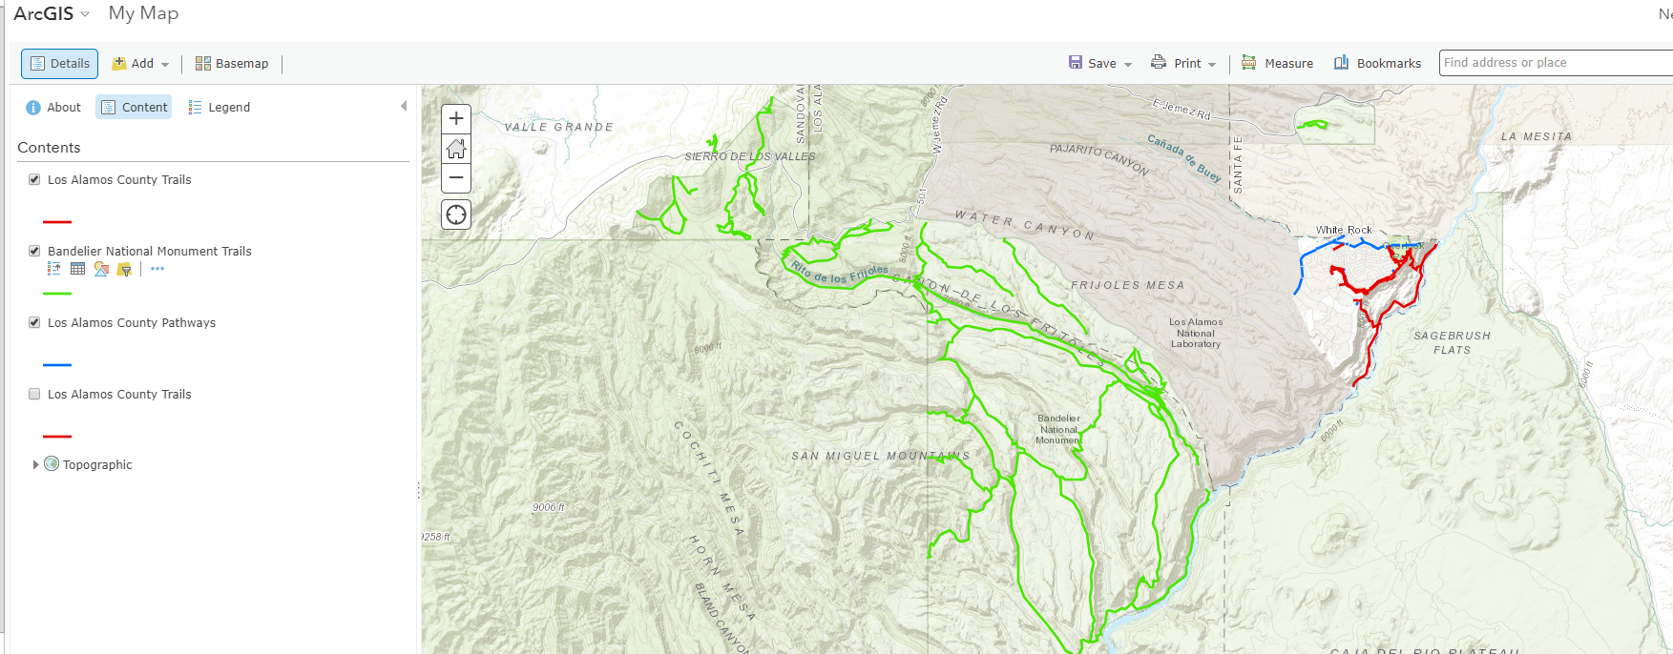Uncheck the Bandelier National Monument Trails layer
1673x654 pixels.
[34, 251]
